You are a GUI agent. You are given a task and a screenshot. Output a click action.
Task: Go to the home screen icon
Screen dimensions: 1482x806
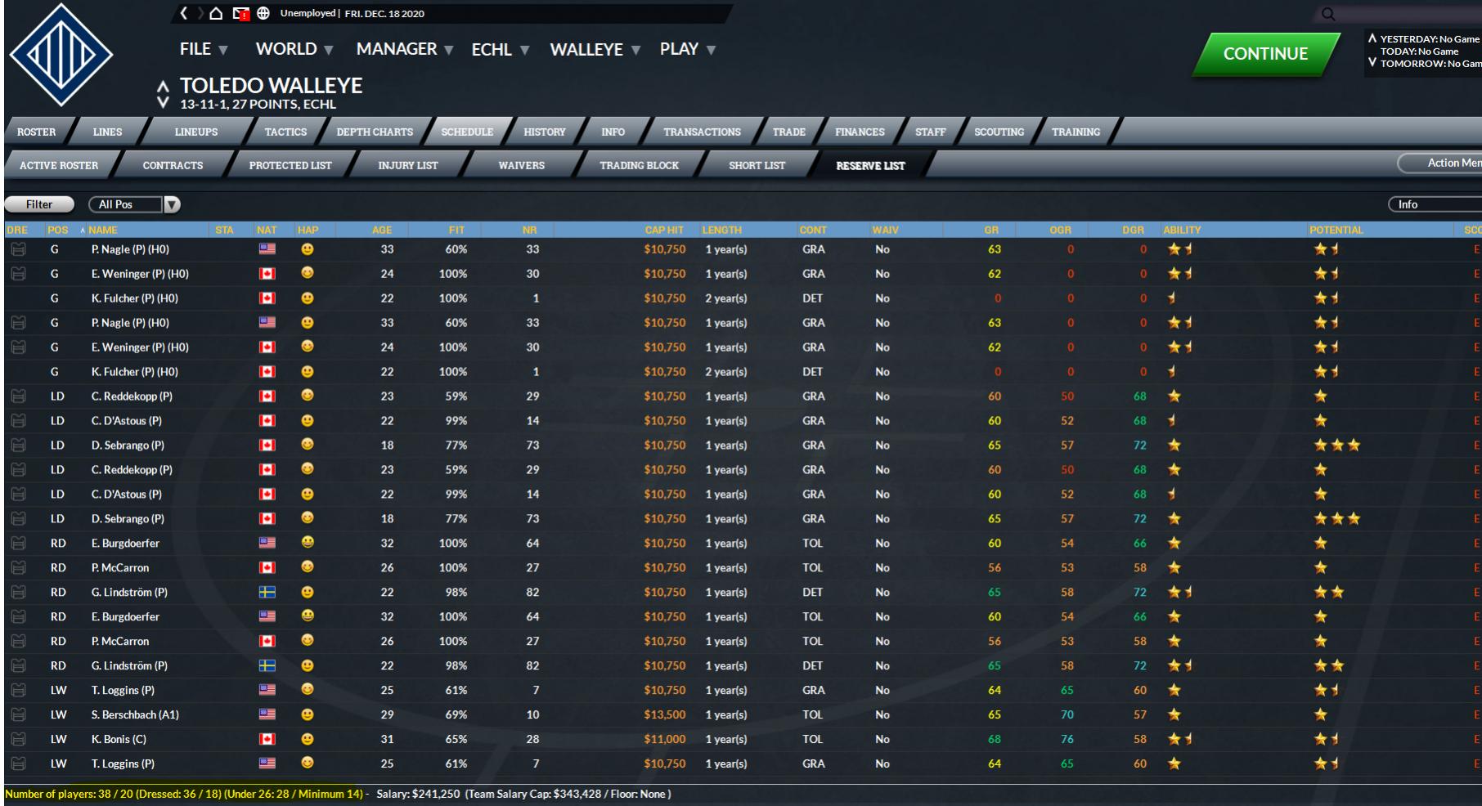point(216,13)
